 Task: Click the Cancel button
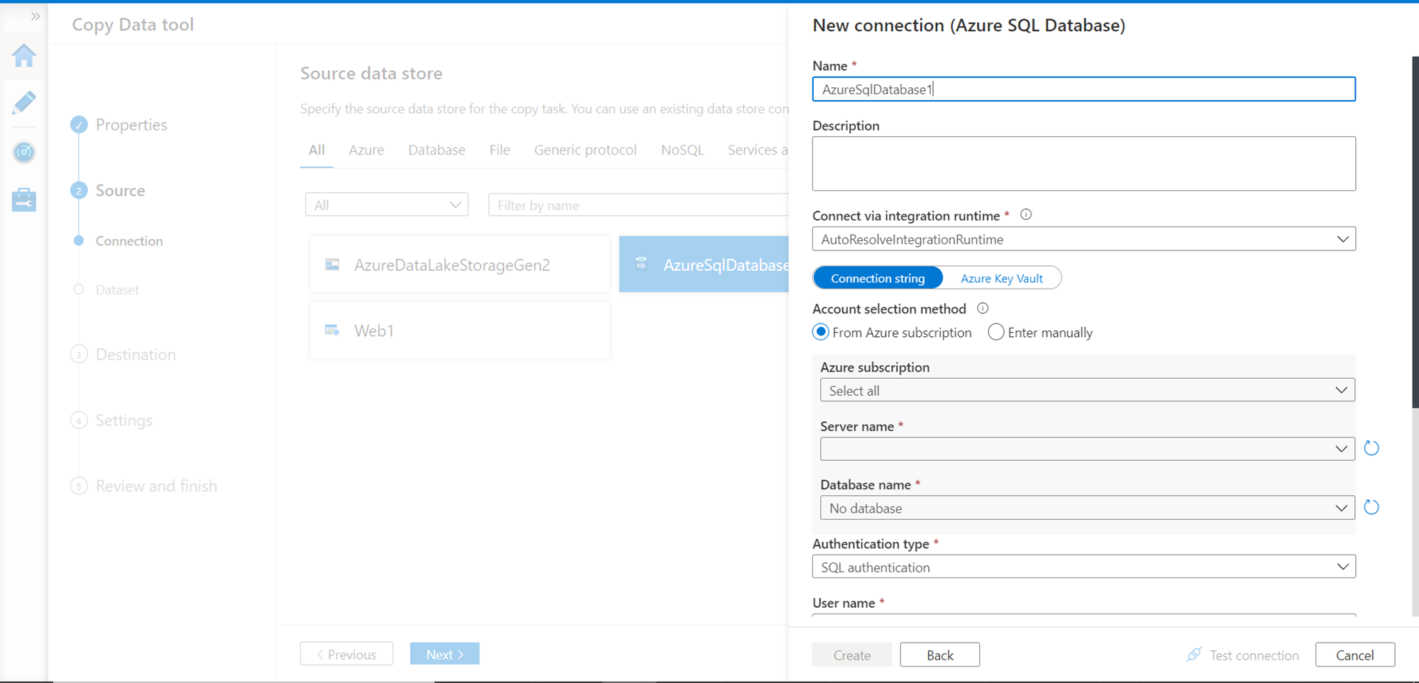[x=1354, y=655]
